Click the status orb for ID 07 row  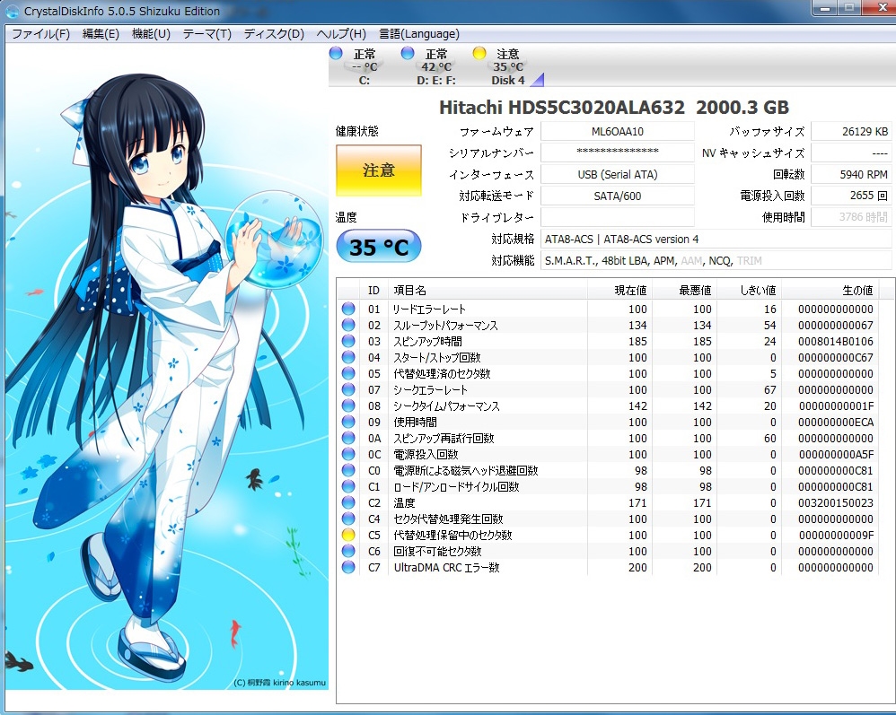point(348,389)
